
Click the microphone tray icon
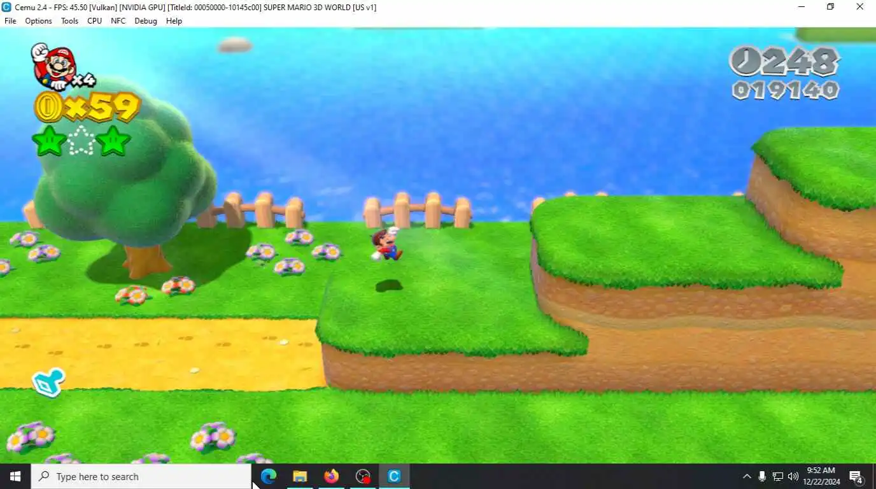click(762, 476)
